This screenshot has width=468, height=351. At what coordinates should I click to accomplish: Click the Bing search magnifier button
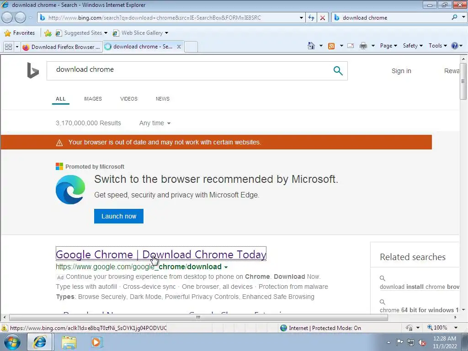[x=338, y=71]
